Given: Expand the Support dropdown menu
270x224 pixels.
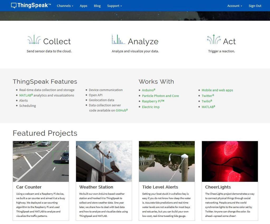Looking at the screenshot, I should 114,6.
